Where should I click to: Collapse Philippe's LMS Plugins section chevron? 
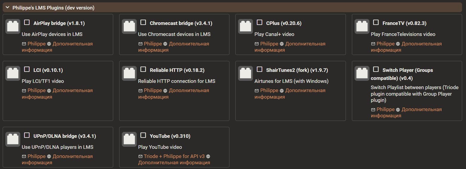(x=7, y=8)
